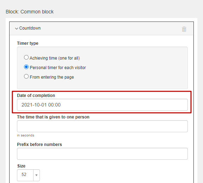Select Personal timer for each visitor radio
This screenshot has height=183, width=203.
26,67
